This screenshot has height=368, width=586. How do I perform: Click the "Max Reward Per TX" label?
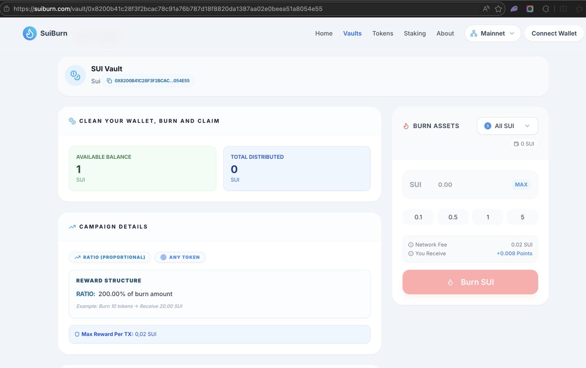(x=107, y=334)
